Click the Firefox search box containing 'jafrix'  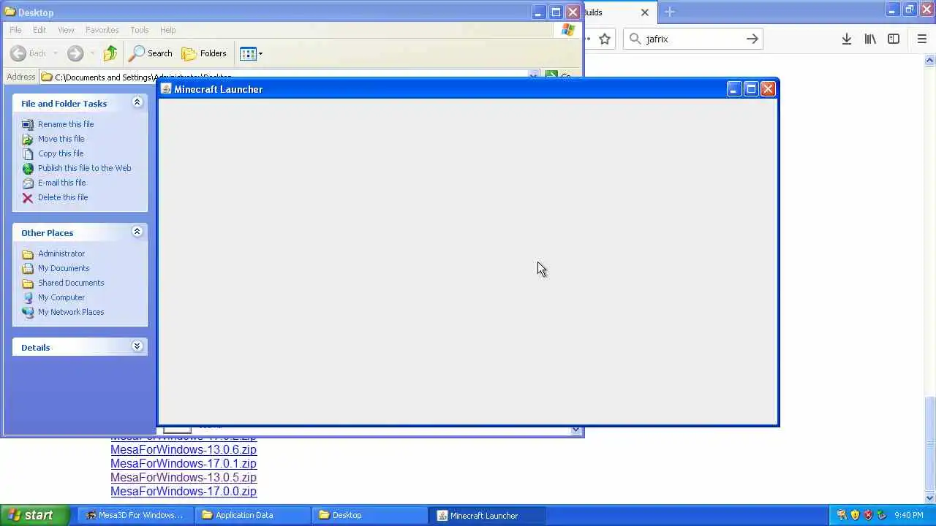coord(692,39)
